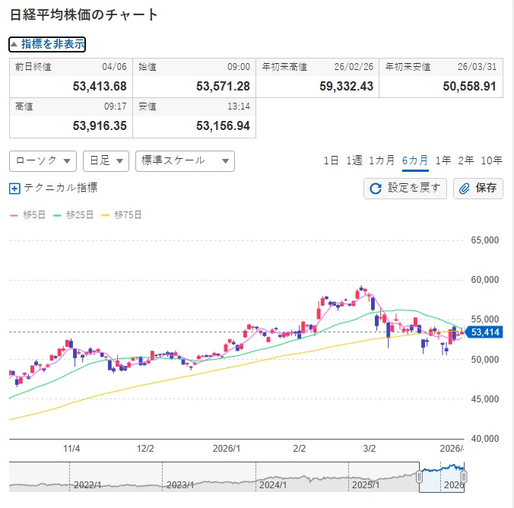
Task: Select the 1日 range tab
Action: coord(331,160)
